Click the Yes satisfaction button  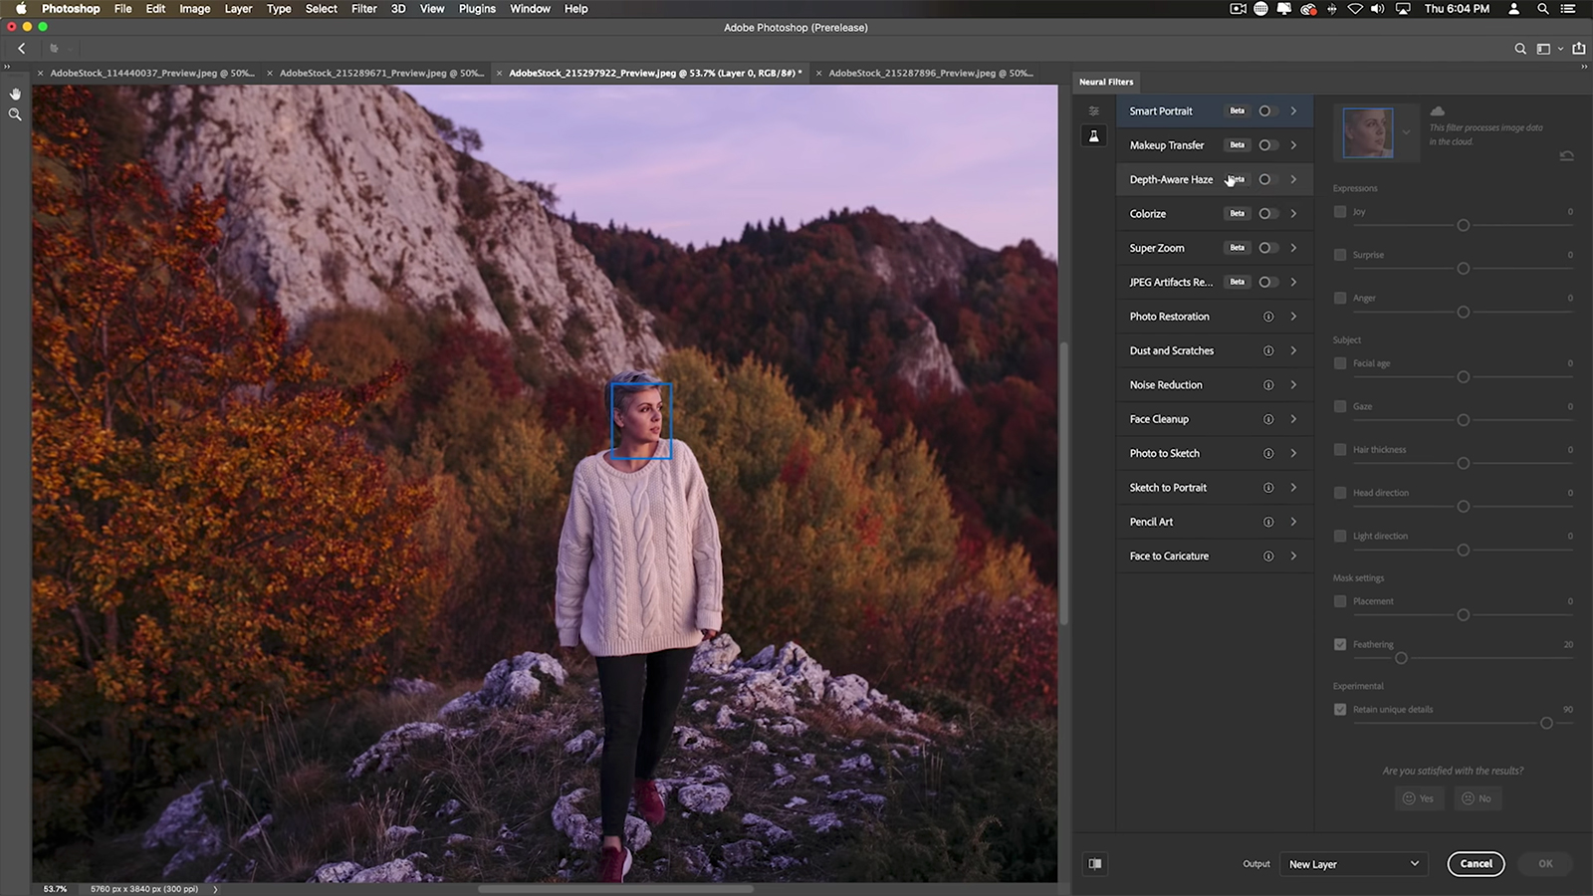pyautogui.click(x=1418, y=798)
